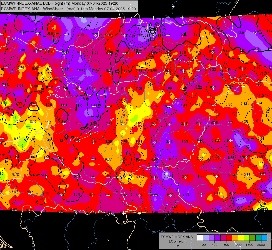Click the yellow legend swatch right of 1200
The image size is (272, 250).
click(241, 238)
